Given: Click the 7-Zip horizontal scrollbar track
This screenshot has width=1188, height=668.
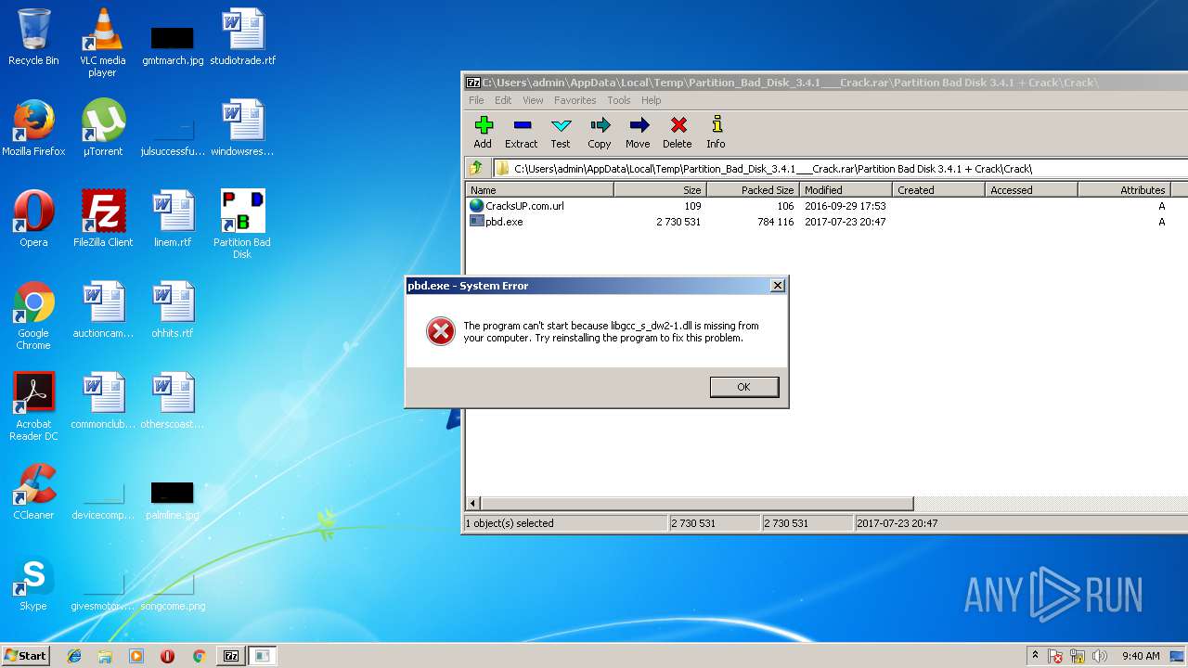Looking at the screenshot, I should click(x=1049, y=504).
